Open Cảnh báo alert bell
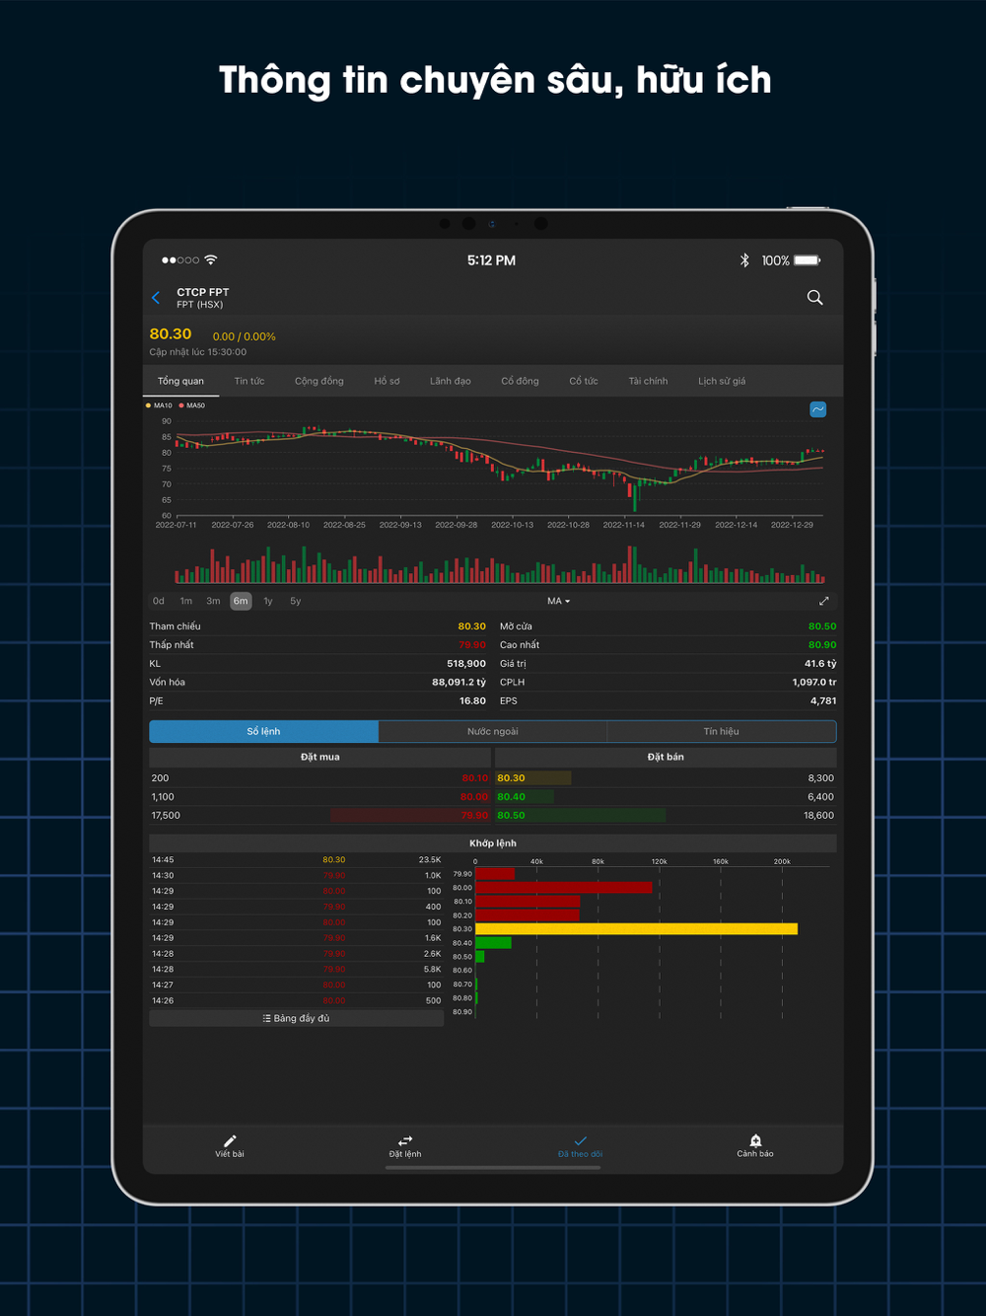Image resolution: width=986 pixels, height=1316 pixels. 755,1140
